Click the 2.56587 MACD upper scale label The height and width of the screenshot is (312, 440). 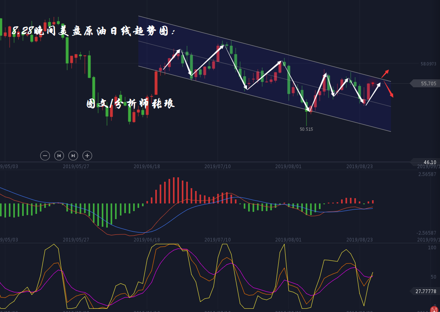coord(427,174)
